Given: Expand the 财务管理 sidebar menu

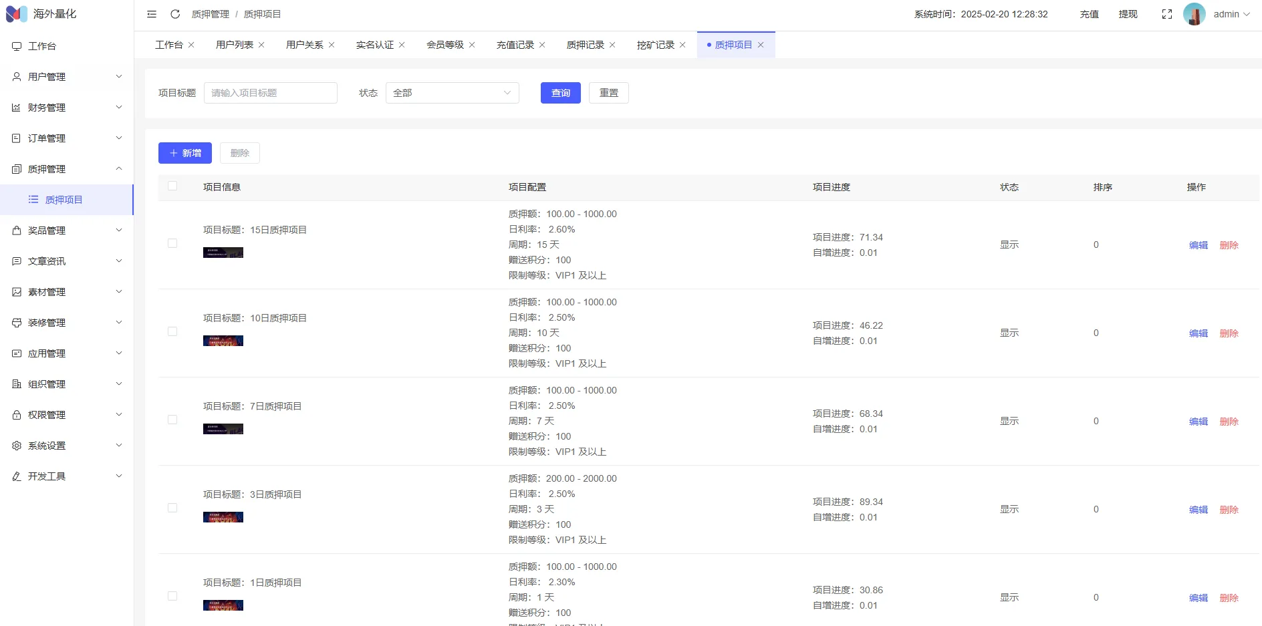Looking at the screenshot, I should pyautogui.click(x=67, y=108).
